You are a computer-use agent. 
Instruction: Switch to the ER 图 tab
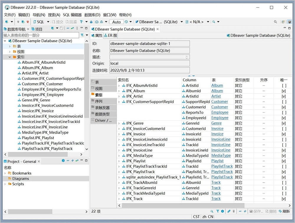point(111,35)
